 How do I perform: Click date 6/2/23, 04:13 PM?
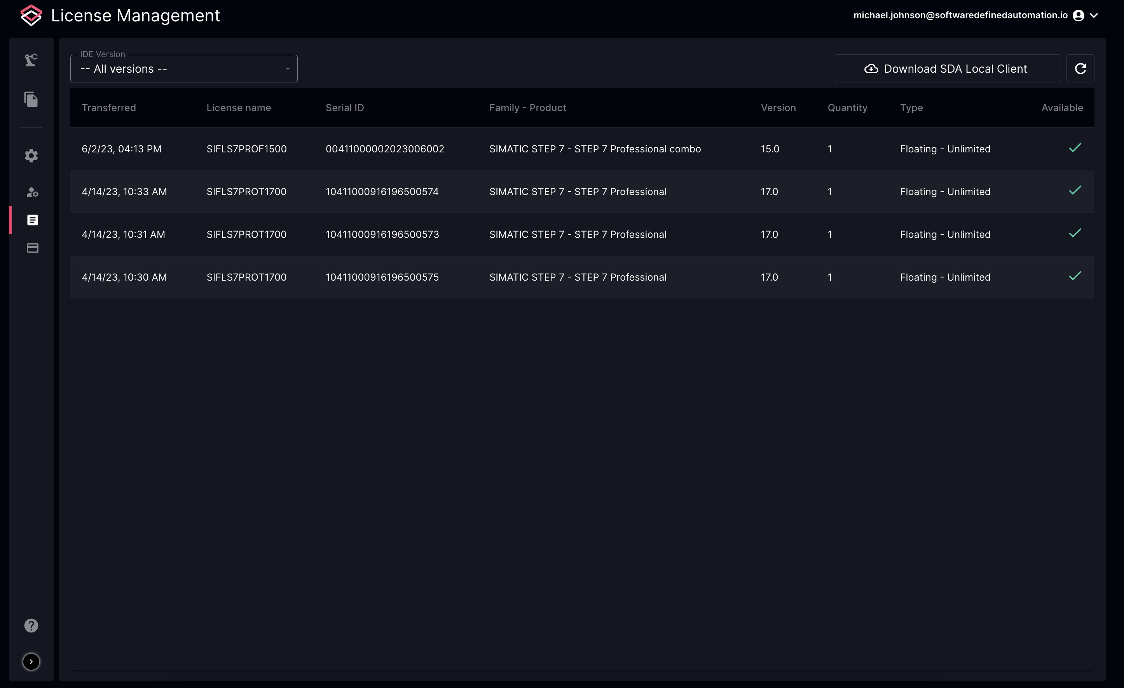pos(121,149)
